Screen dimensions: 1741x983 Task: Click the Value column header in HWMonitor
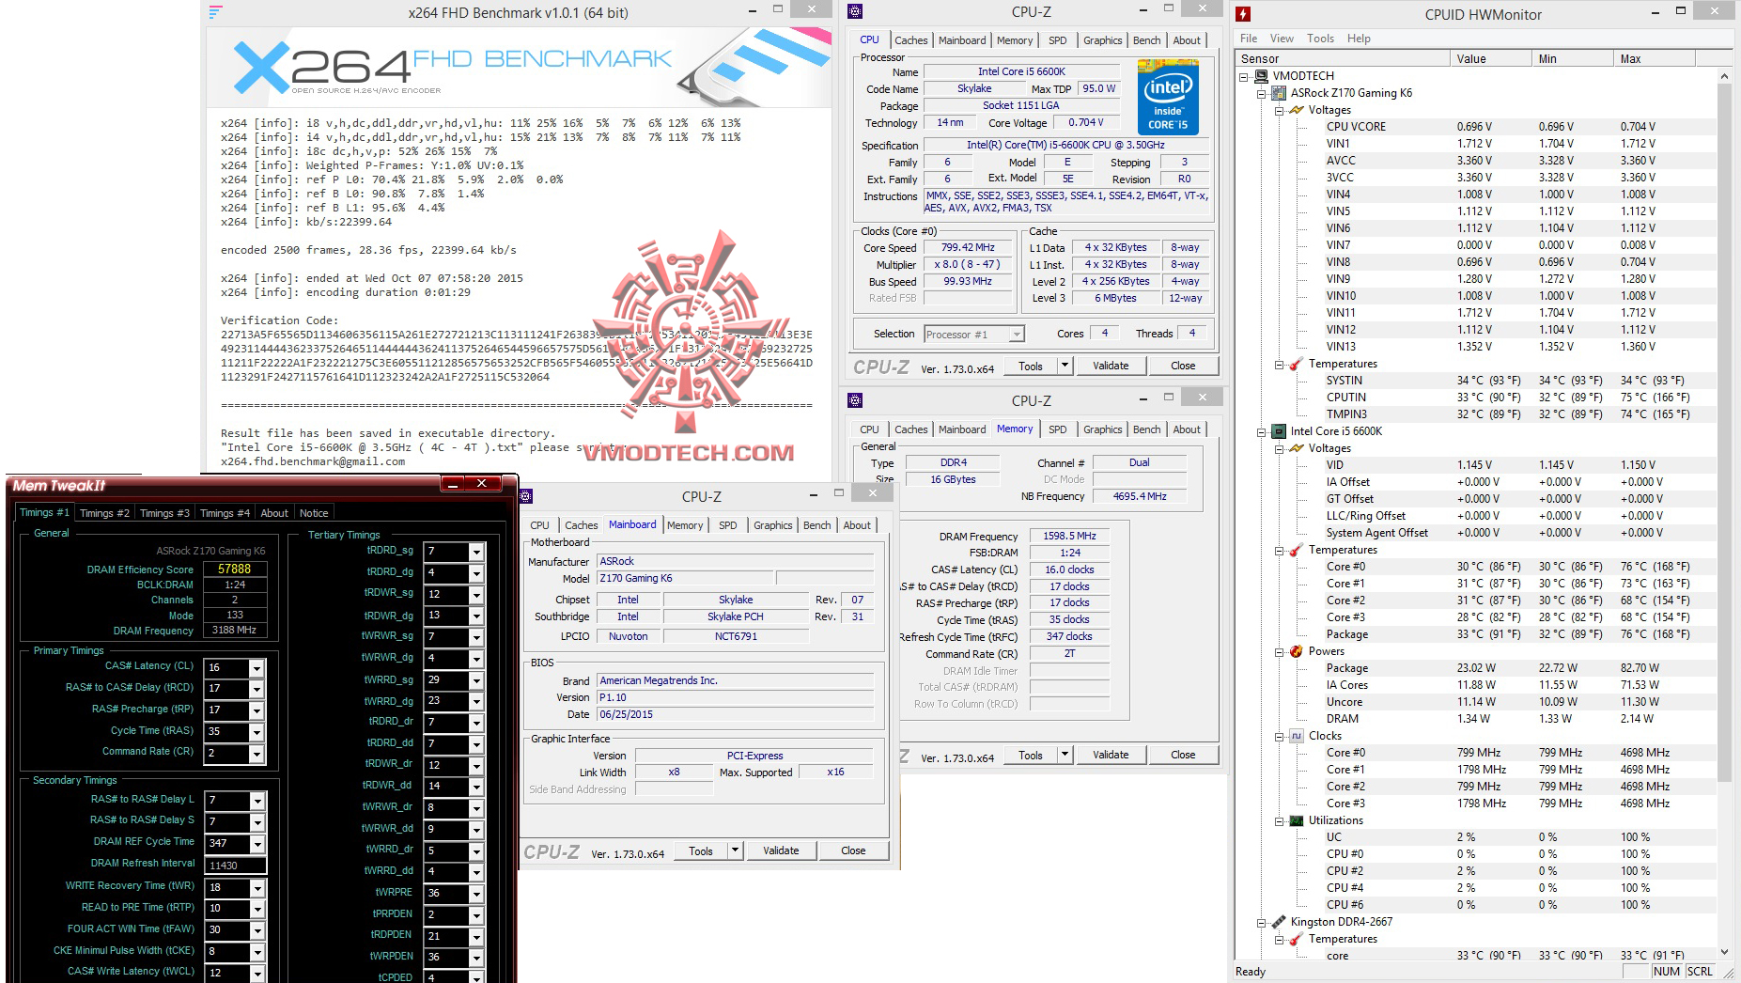(1491, 58)
